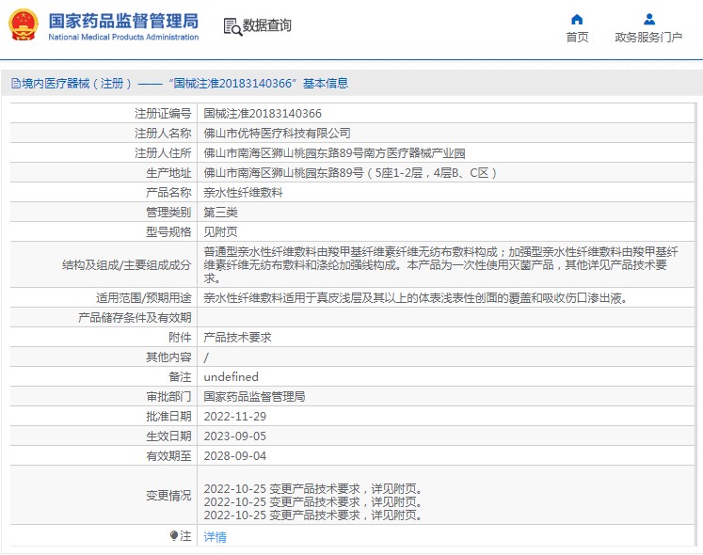Click the 注册证编号 row label

click(x=163, y=114)
